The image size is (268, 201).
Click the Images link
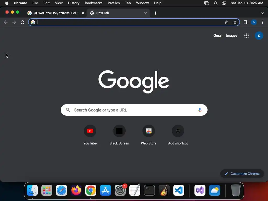click(x=232, y=36)
